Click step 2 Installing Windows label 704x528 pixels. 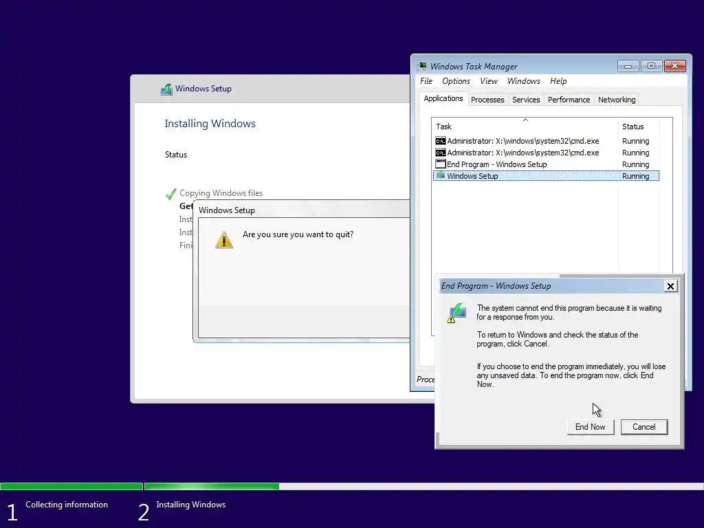click(191, 505)
